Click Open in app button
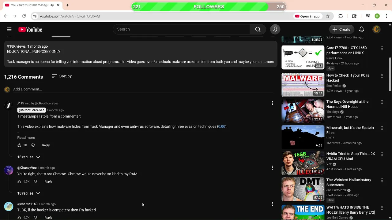 [307, 16]
